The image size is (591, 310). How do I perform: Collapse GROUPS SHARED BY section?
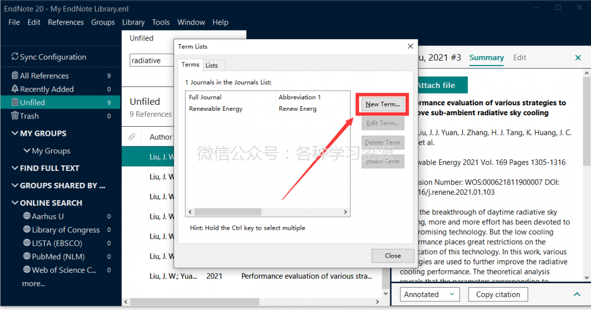[15, 185]
